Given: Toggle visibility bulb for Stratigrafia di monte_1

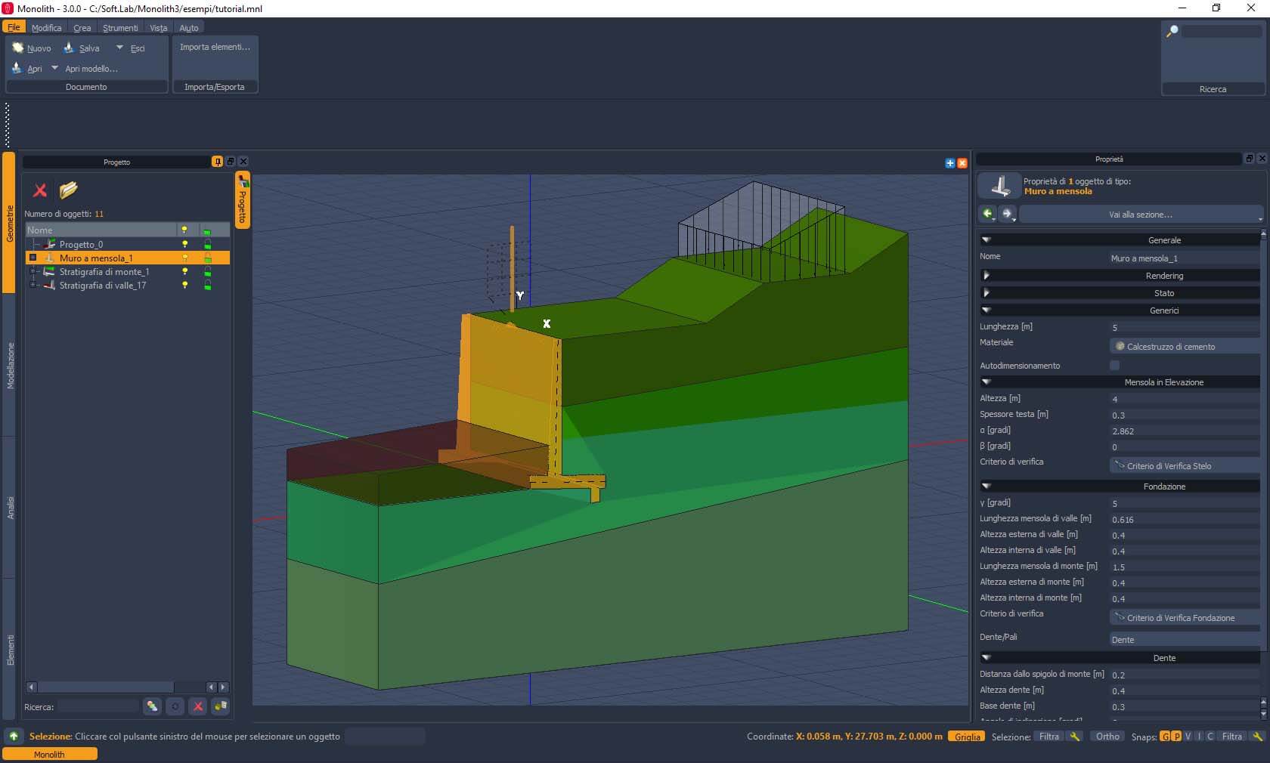Looking at the screenshot, I should pyautogui.click(x=184, y=272).
